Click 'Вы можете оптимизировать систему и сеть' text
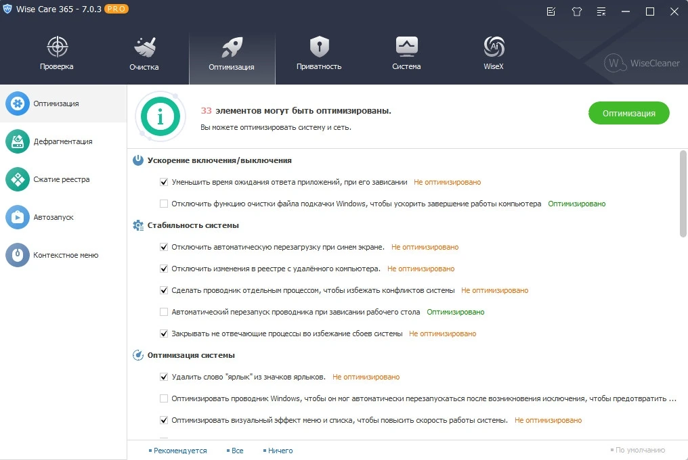688x460 pixels. click(276, 128)
